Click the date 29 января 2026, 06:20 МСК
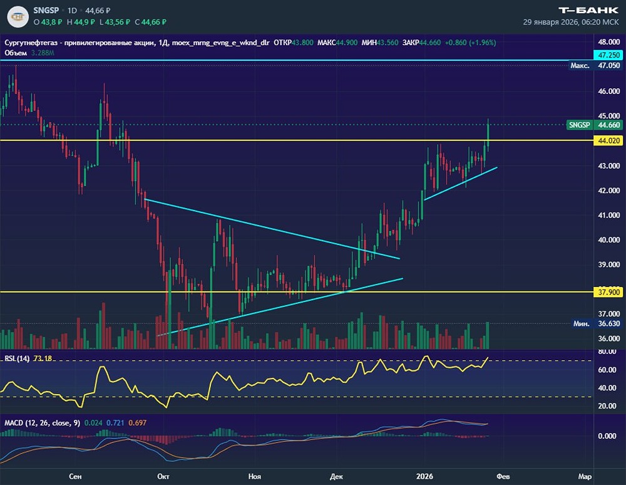The width and height of the screenshot is (626, 485). point(571,22)
